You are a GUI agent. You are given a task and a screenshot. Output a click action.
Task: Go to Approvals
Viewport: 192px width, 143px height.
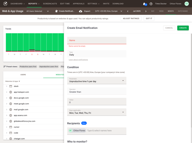pos(79,4)
